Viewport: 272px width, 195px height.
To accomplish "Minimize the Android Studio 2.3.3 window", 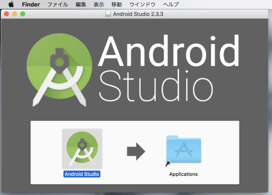I will point(15,14).
